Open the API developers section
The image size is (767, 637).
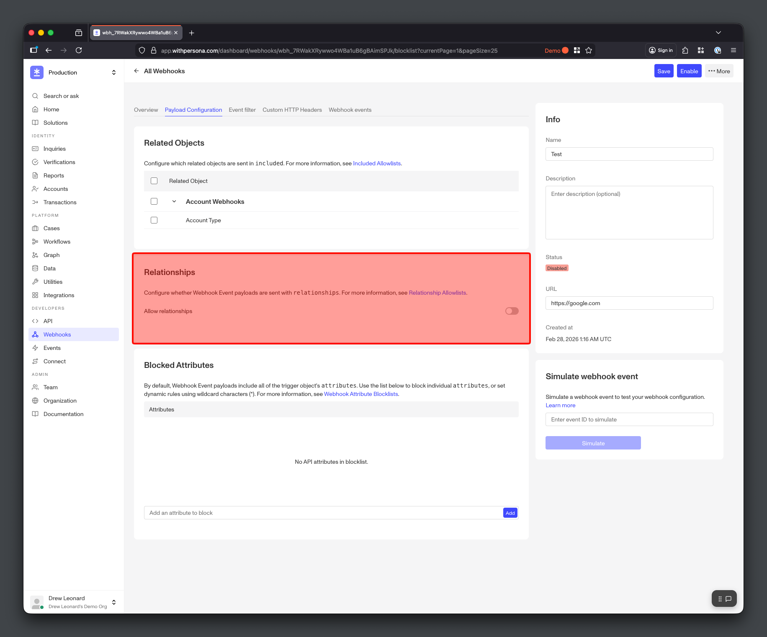[x=48, y=321]
